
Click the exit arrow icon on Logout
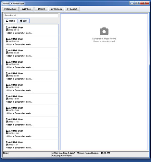[x=69, y=9]
